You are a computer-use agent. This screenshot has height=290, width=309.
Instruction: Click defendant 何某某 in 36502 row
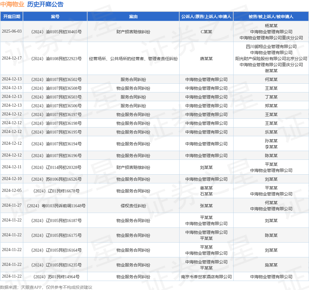(271, 79)
